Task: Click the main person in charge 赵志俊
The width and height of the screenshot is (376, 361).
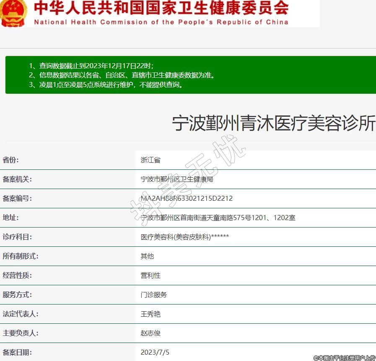Action: pyautogui.click(x=150, y=333)
